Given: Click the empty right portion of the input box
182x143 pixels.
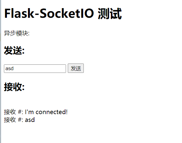Looking at the screenshot, I should tap(48, 69).
